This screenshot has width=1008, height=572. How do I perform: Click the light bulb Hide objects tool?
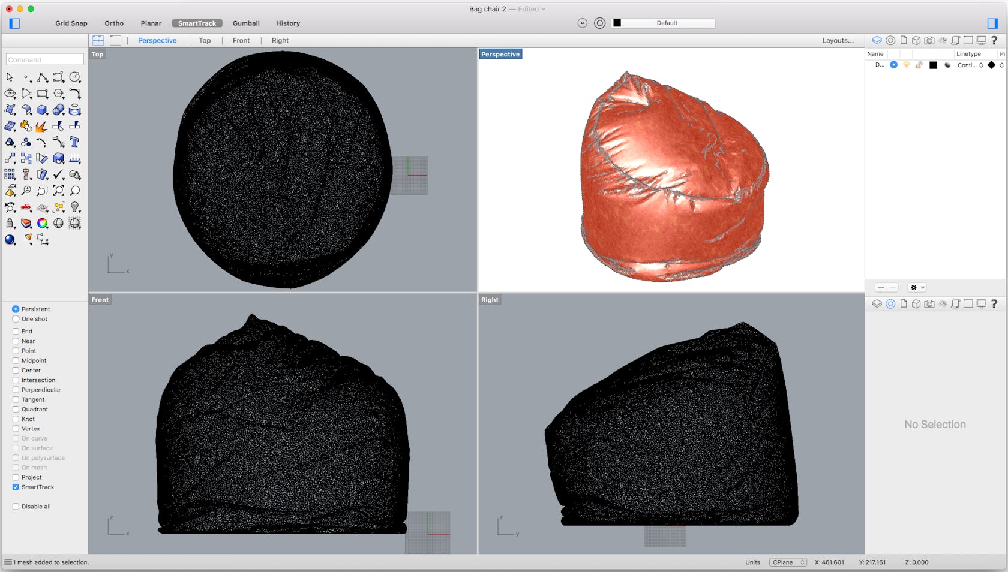click(x=74, y=207)
